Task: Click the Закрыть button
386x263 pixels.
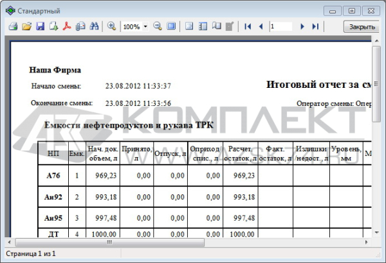Action: click(362, 26)
